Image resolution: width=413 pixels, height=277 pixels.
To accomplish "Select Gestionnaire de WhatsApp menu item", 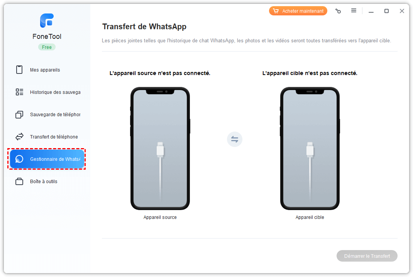I will (47, 159).
